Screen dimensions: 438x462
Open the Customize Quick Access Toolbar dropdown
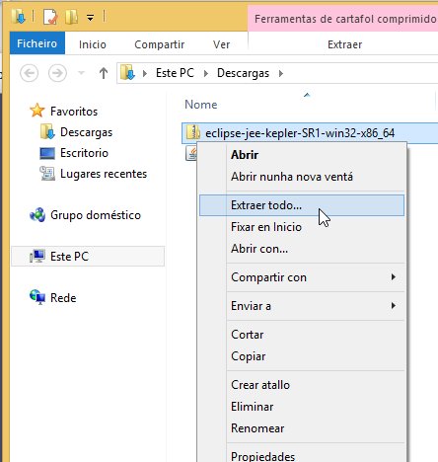coord(90,17)
